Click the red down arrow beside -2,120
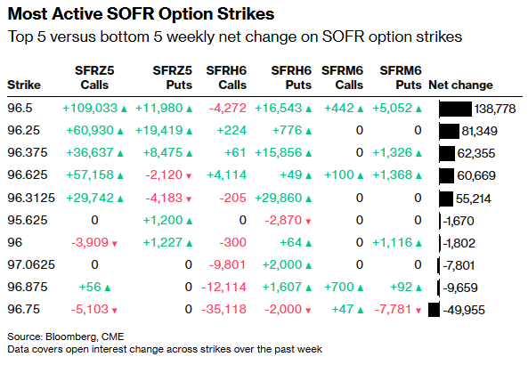 (x=189, y=175)
